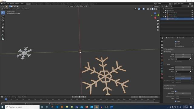The height and width of the screenshot is (109, 194).
Task: Jump to the timeline end frame button
Action: pyautogui.click(x=85, y=97)
